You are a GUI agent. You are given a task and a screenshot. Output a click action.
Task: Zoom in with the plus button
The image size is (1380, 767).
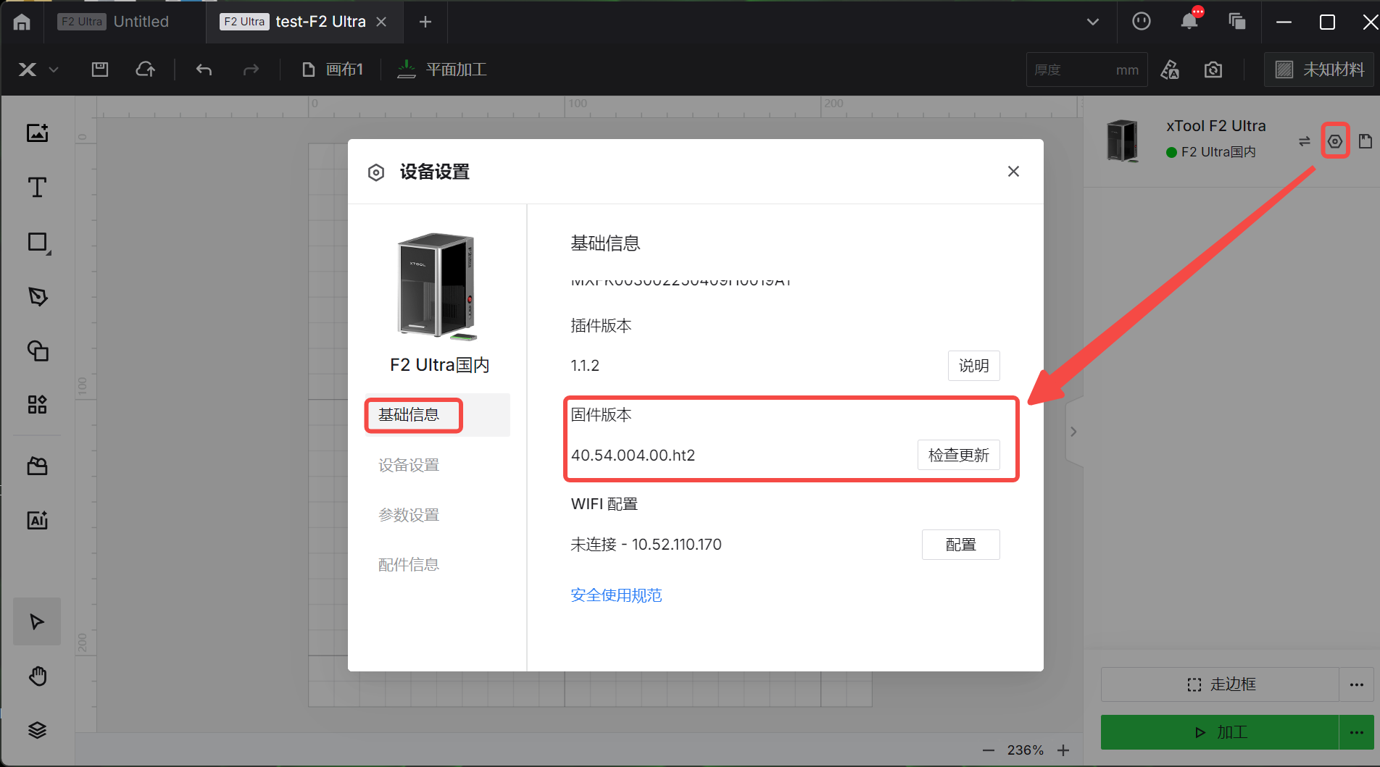[1063, 750]
